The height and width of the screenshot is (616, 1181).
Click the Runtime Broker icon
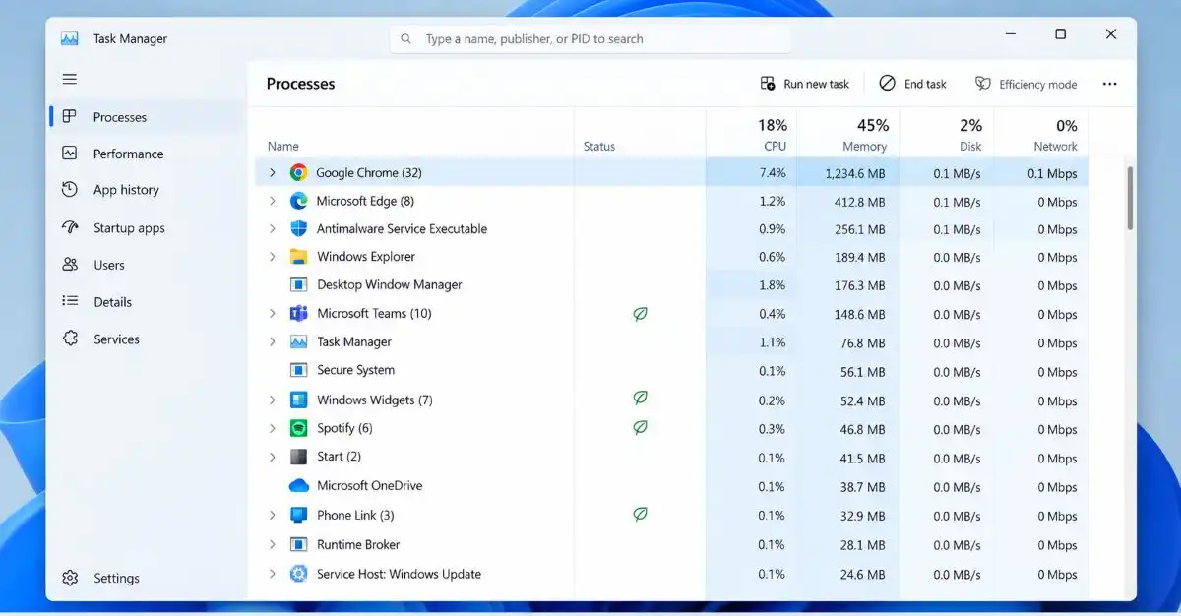298,544
